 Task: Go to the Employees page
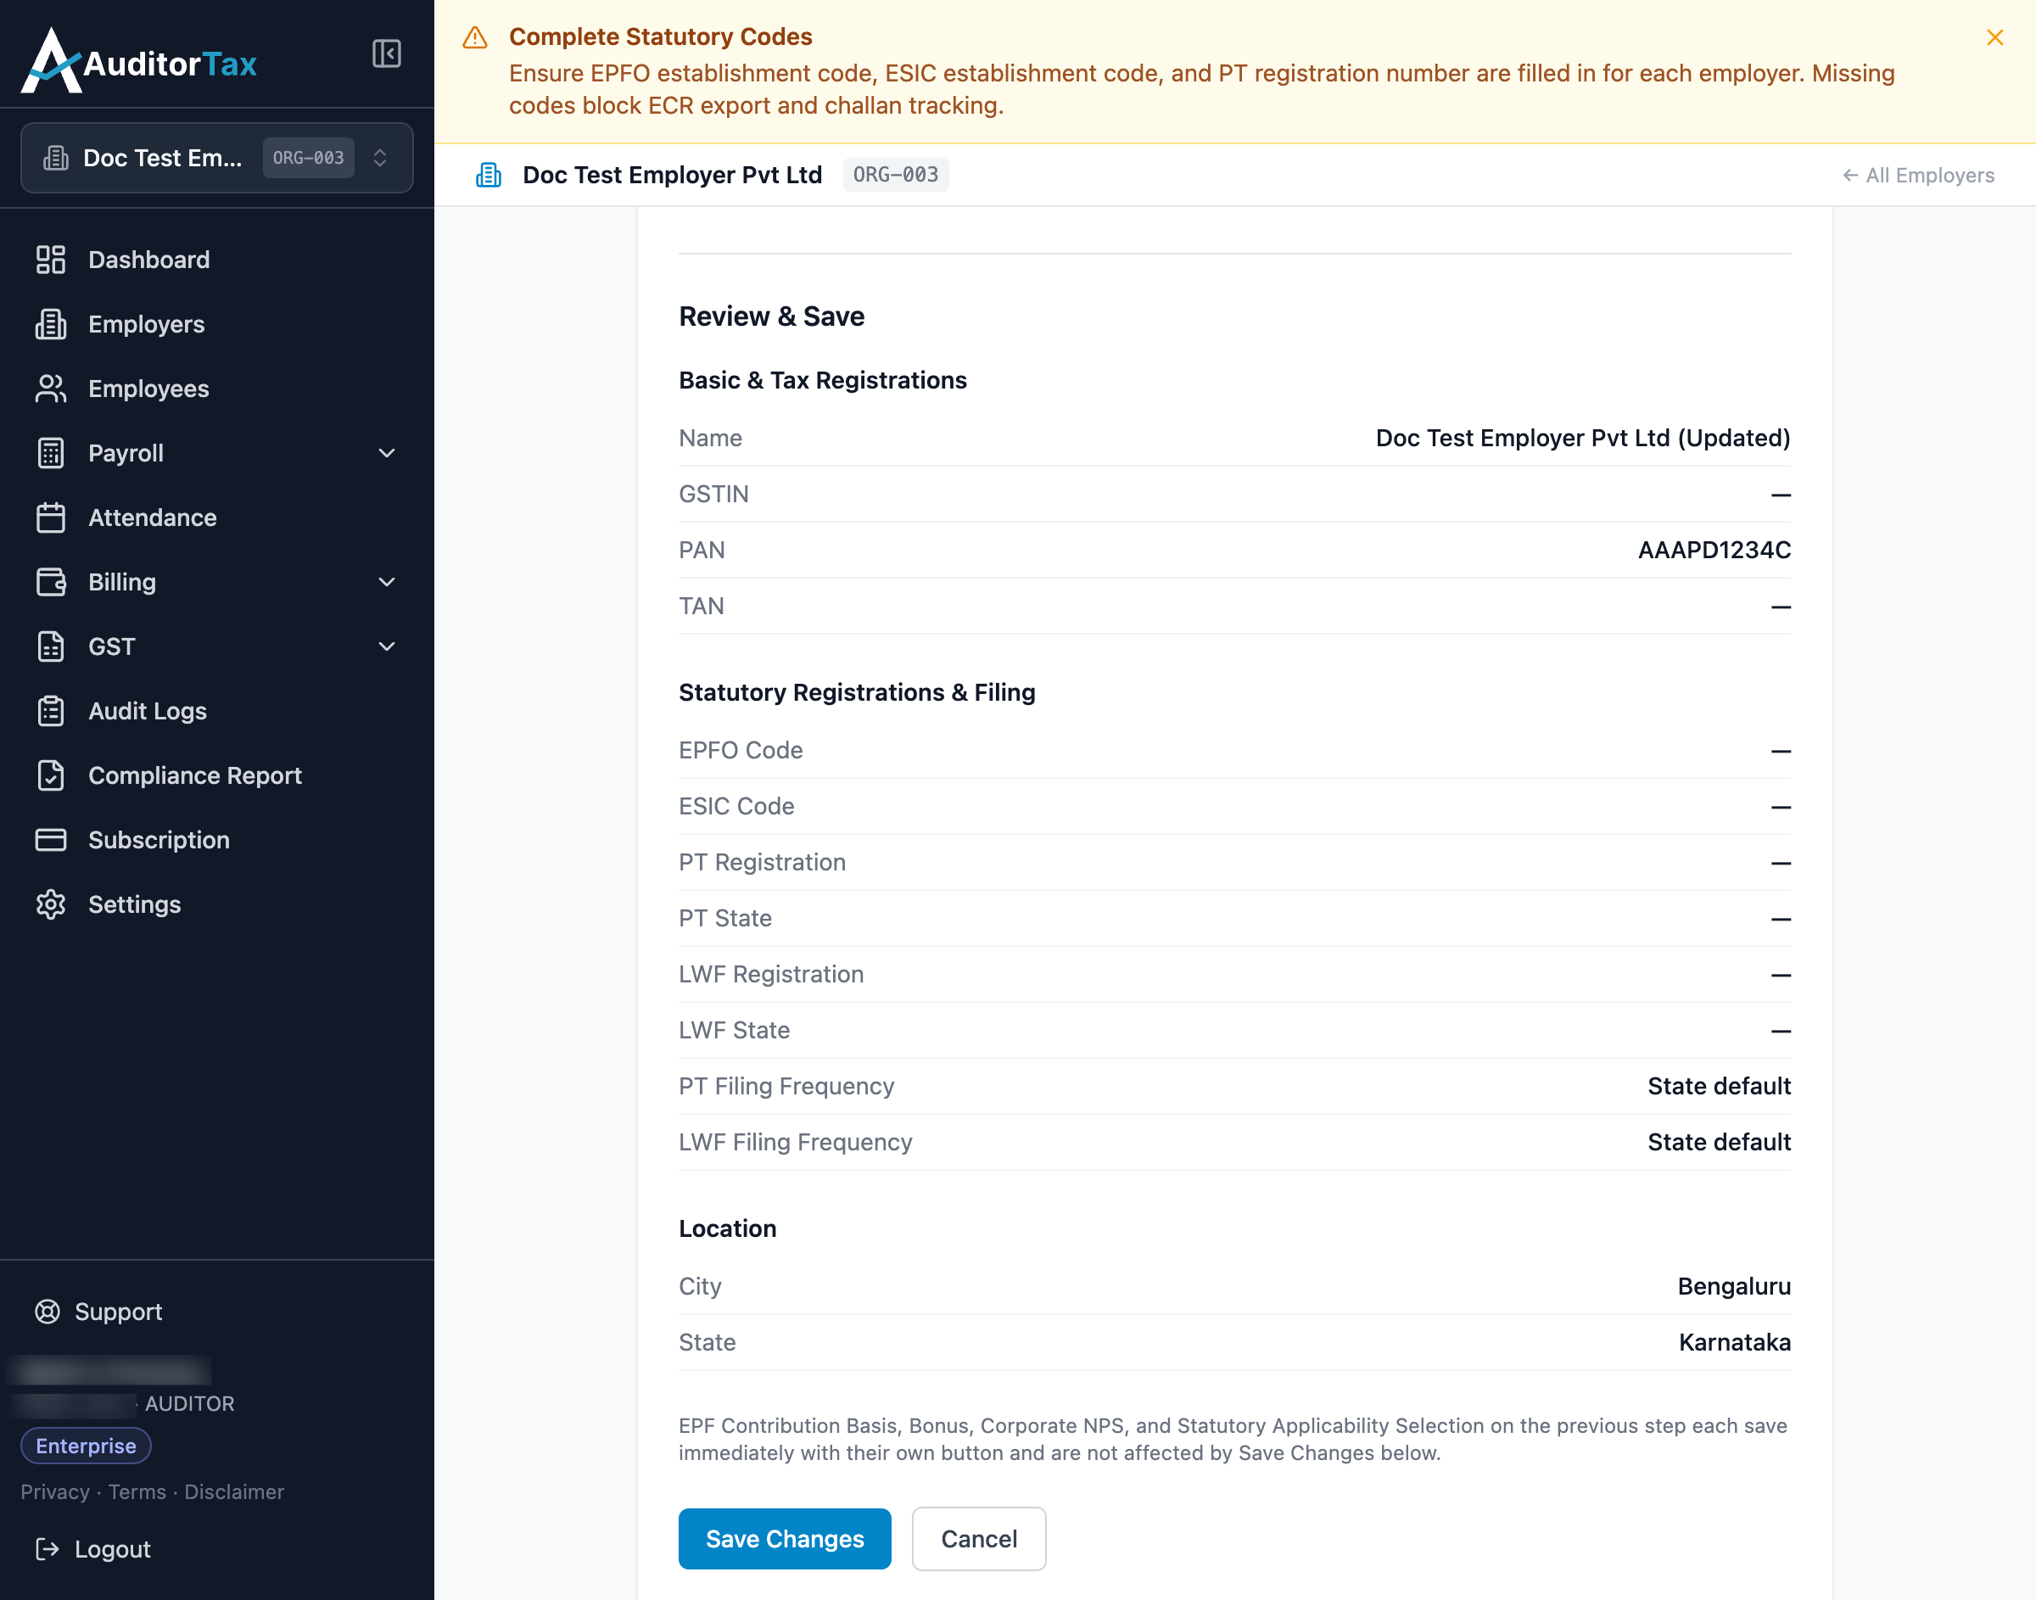pos(216,389)
